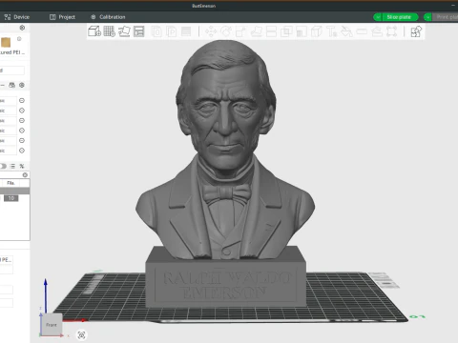Select the Lay on face tool
Image resolution: width=458 pixels, height=343 pixels.
point(256,31)
